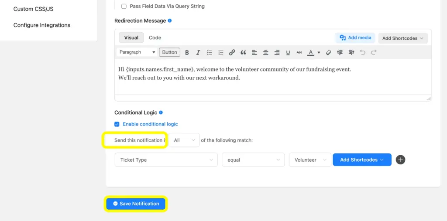Switch to the Visual editor tab
This screenshot has height=221, width=447.
(131, 37)
